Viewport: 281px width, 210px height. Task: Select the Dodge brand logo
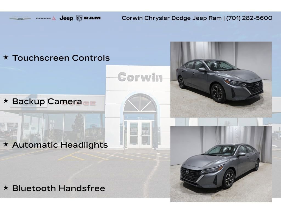44,18
